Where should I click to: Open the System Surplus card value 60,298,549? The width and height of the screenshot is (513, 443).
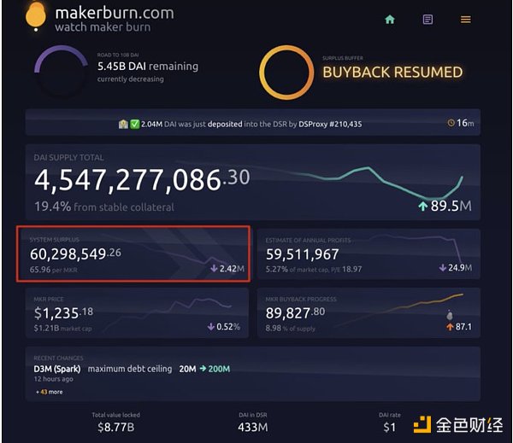pyautogui.click(x=75, y=254)
